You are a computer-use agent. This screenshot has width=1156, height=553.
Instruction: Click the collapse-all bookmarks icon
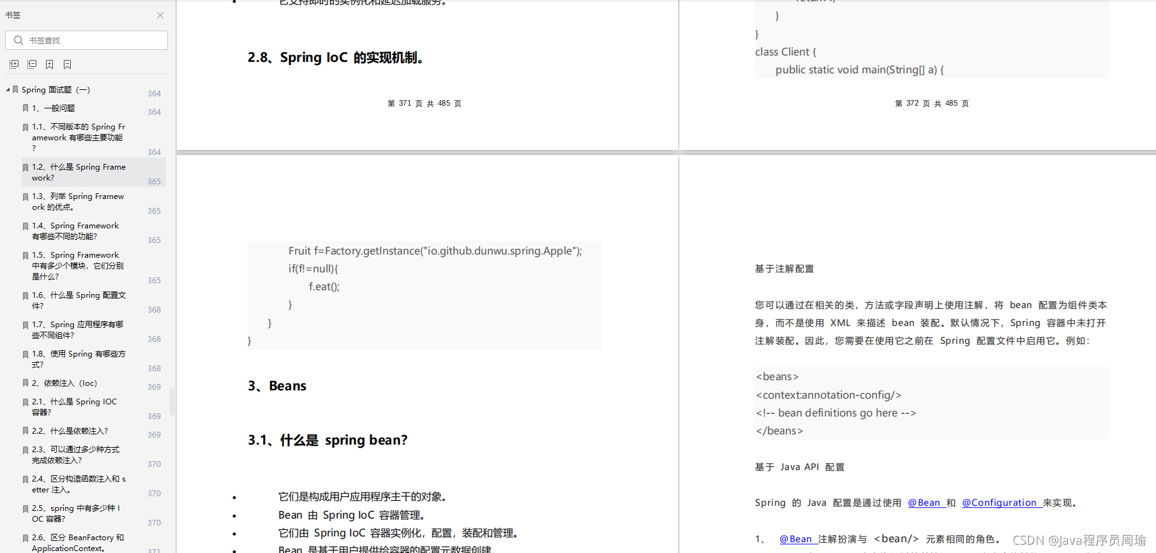(32, 64)
